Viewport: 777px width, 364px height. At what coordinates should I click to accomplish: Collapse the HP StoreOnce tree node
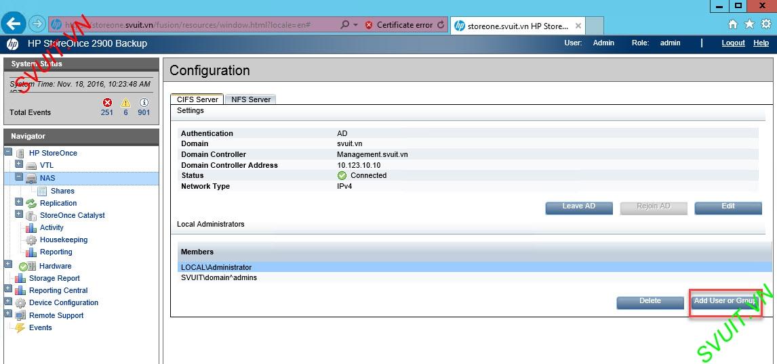(8, 152)
